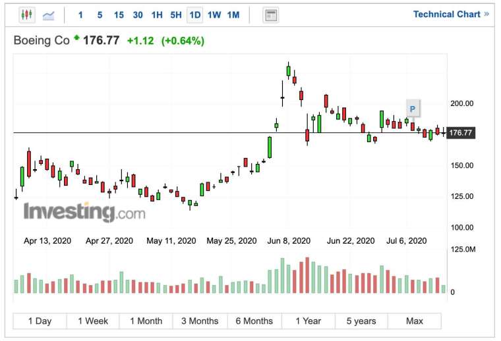Image resolution: width=501 pixels, height=341 pixels.
Task: Show the 1 Month range
Action: pyautogui.click(x=146, y=321)
